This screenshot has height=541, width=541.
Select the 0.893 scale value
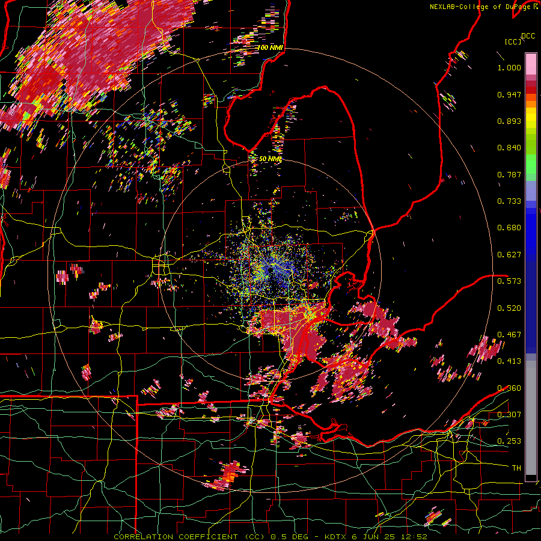coord(509,121)
